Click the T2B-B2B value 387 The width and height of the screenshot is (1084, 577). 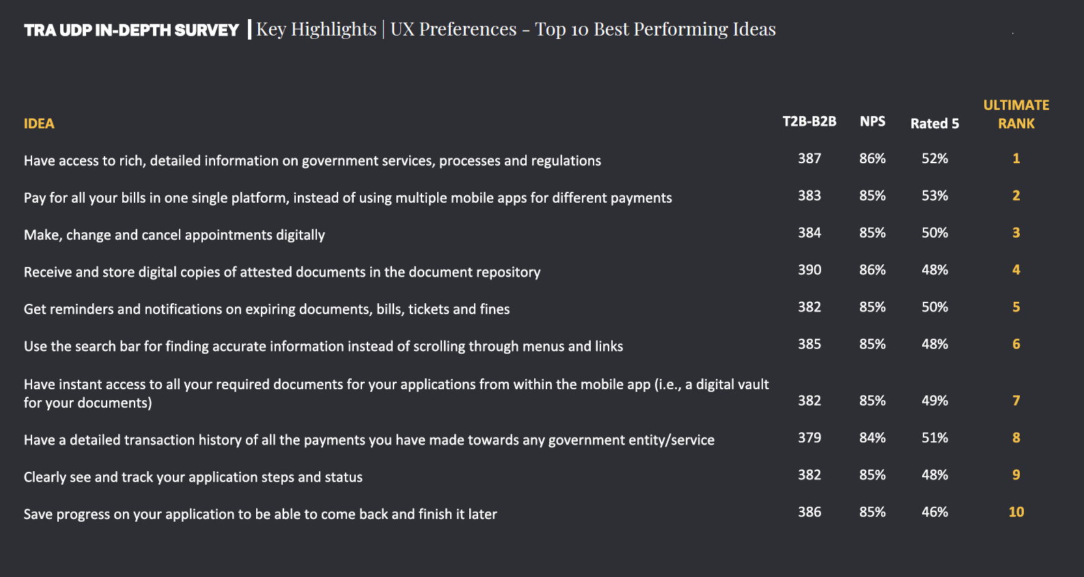click(809, 158)
